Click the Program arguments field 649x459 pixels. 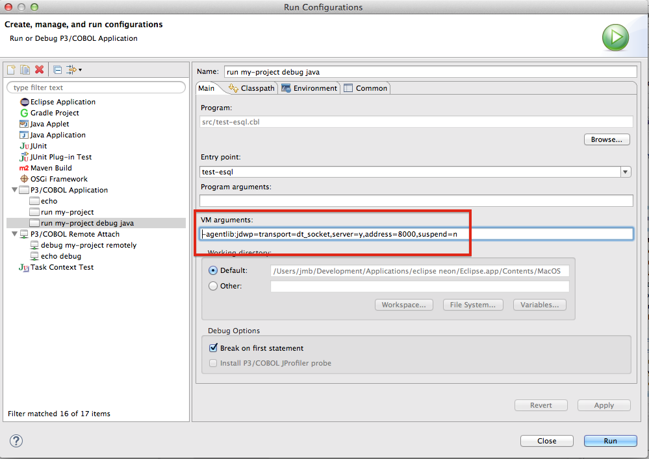[416, 201]
